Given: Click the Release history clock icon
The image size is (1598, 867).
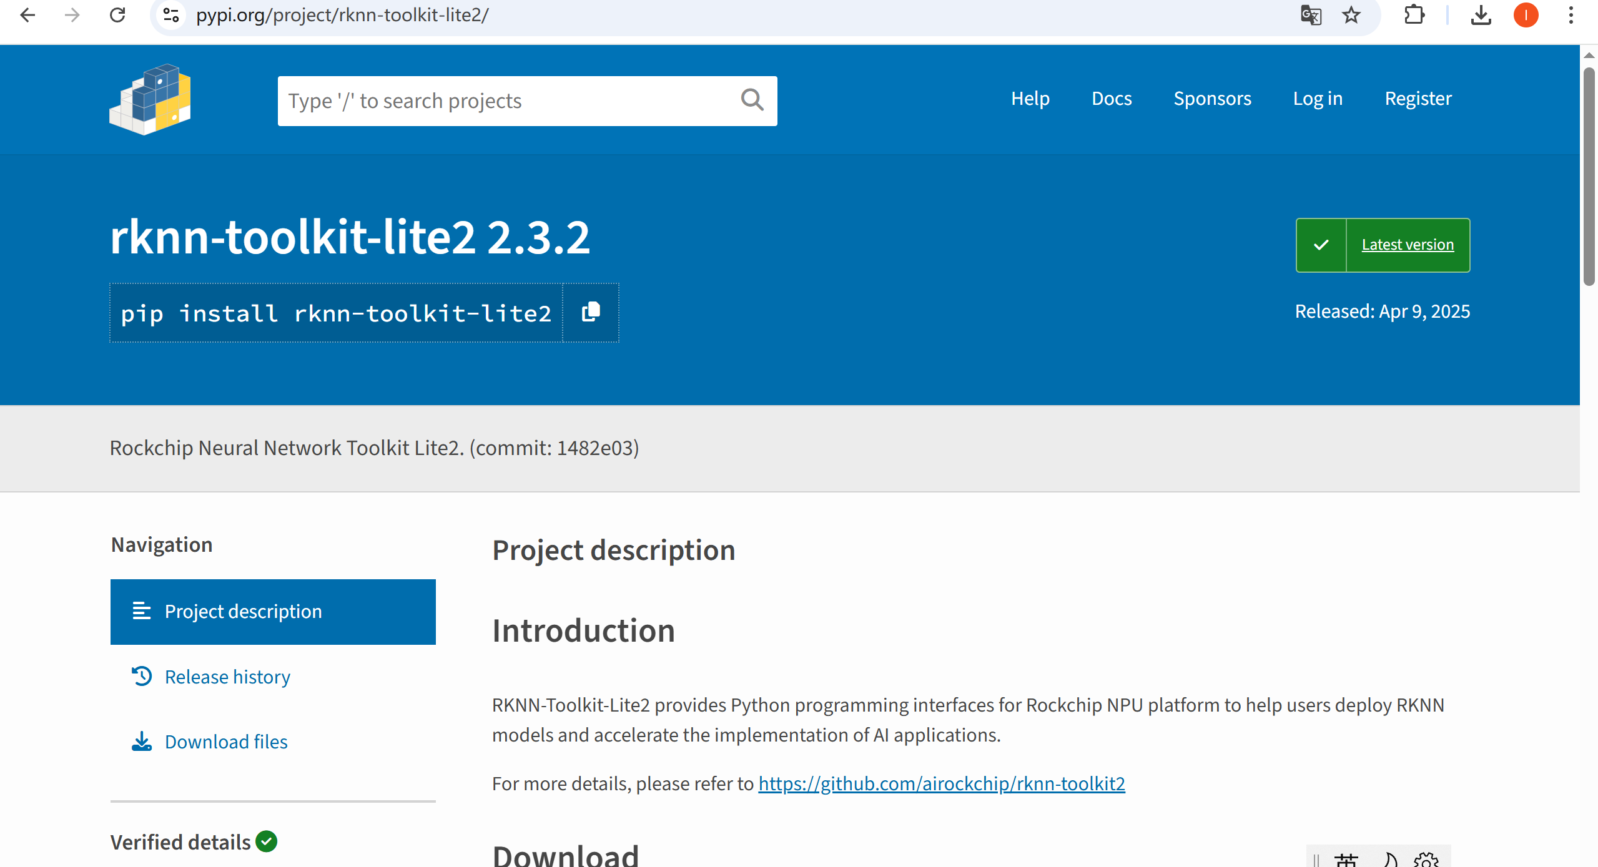Looking at the screenshot, I should (142, 676).
